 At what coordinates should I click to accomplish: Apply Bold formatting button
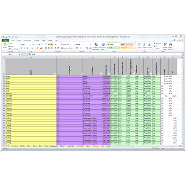[x=22, y=48]
